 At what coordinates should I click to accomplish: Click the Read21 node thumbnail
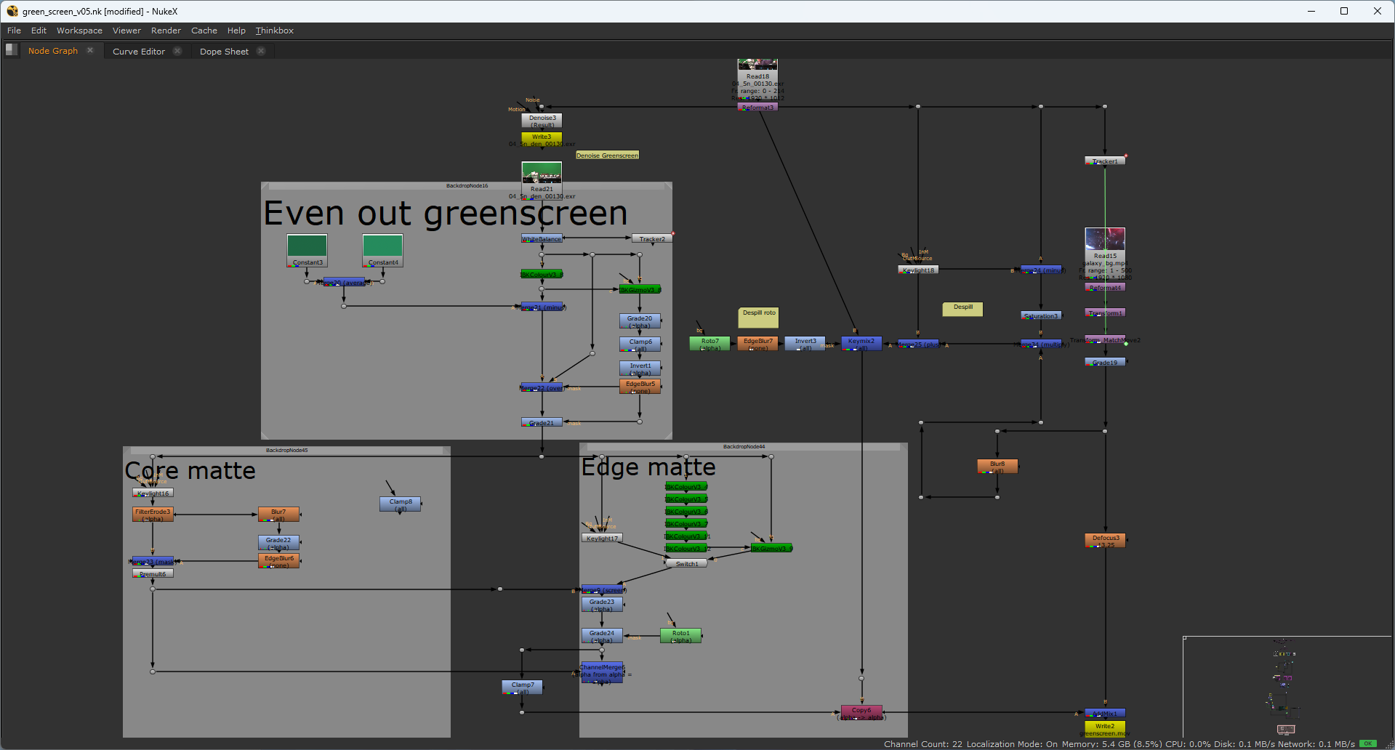[x=542, y=173]
